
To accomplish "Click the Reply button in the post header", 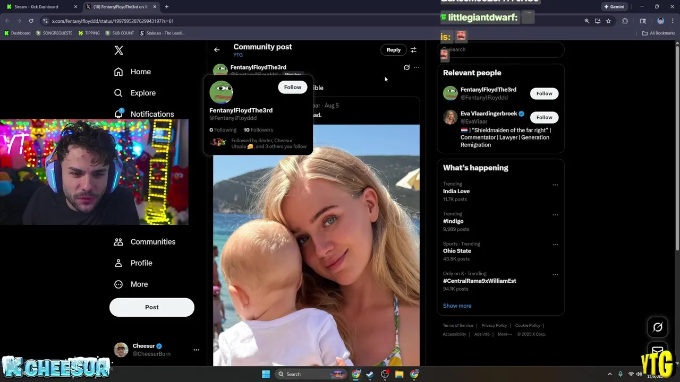I will [394, 50].
